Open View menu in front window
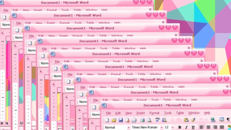 [129, 113]
